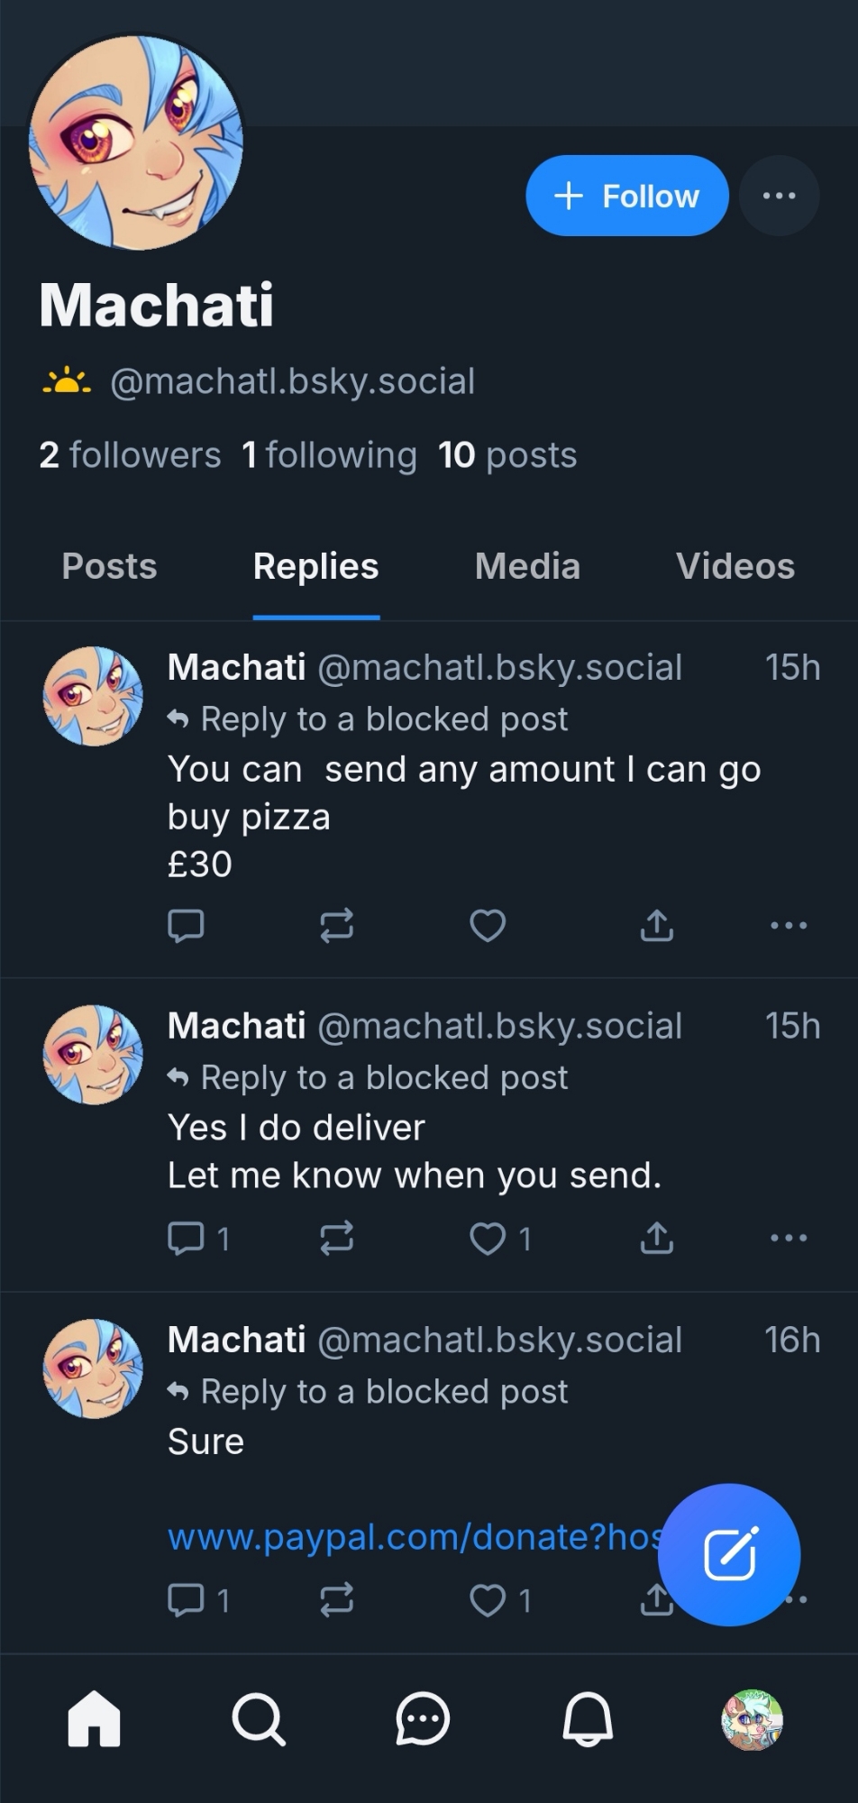Open your own profile avatar in bottom bar
Viewport: 858px width, 1803px height.
tap(753, 1719)
